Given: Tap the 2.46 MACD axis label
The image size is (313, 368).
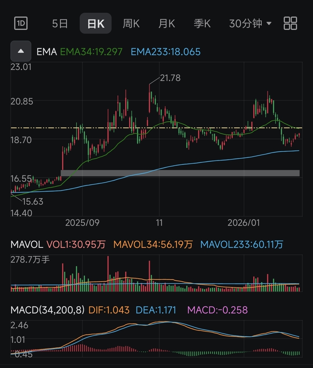Looking at the screenshot, I should coord(19,325).
